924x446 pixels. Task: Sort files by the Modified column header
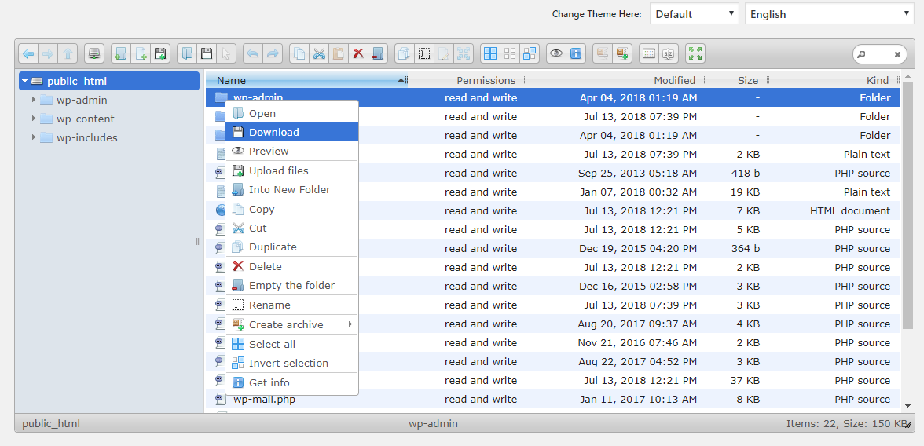pos(674,80)
